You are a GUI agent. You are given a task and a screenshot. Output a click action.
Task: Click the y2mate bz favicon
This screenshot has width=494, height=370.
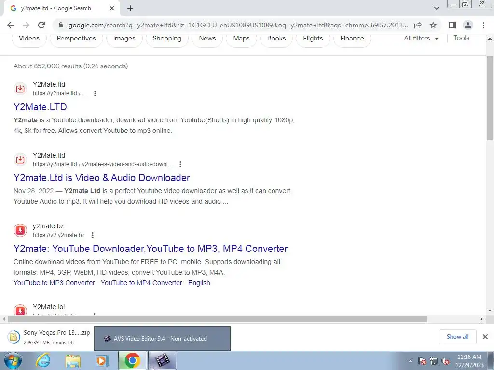[20, 230]
